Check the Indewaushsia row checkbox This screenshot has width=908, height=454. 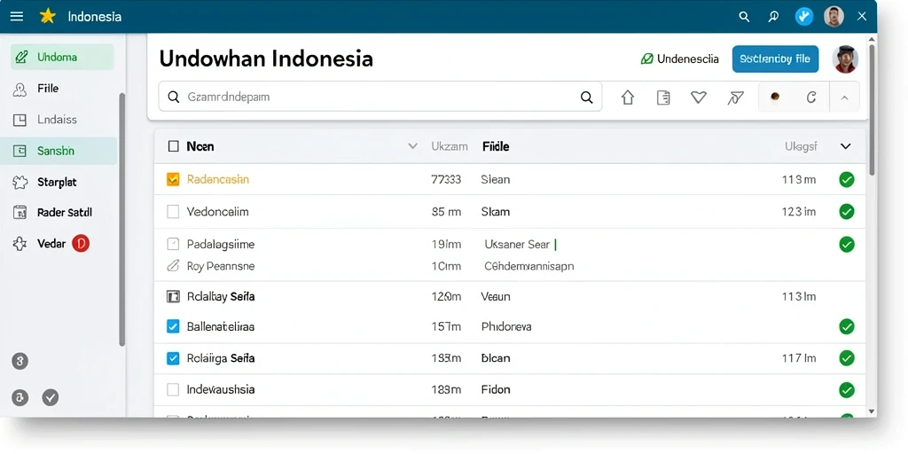173,390
